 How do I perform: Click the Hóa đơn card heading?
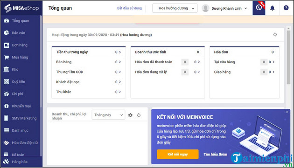(x=221, y=52)
